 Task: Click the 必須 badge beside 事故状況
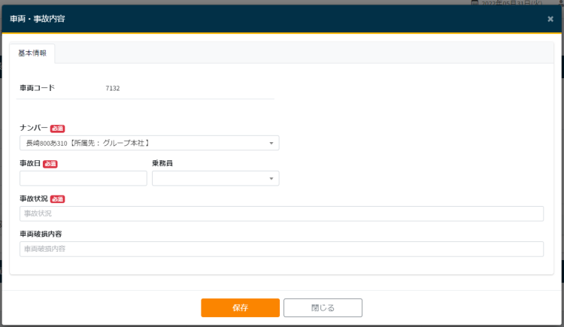(x=58, y=199)
